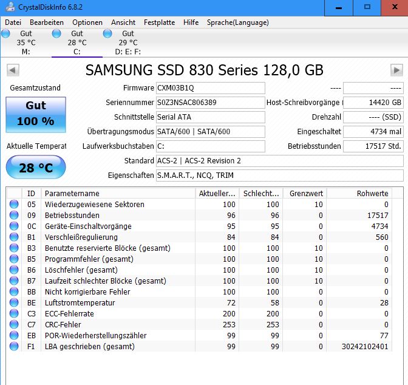The image size is (408, 385).
Task: Go to previous disk with left arrow
Action: (13, 70)
